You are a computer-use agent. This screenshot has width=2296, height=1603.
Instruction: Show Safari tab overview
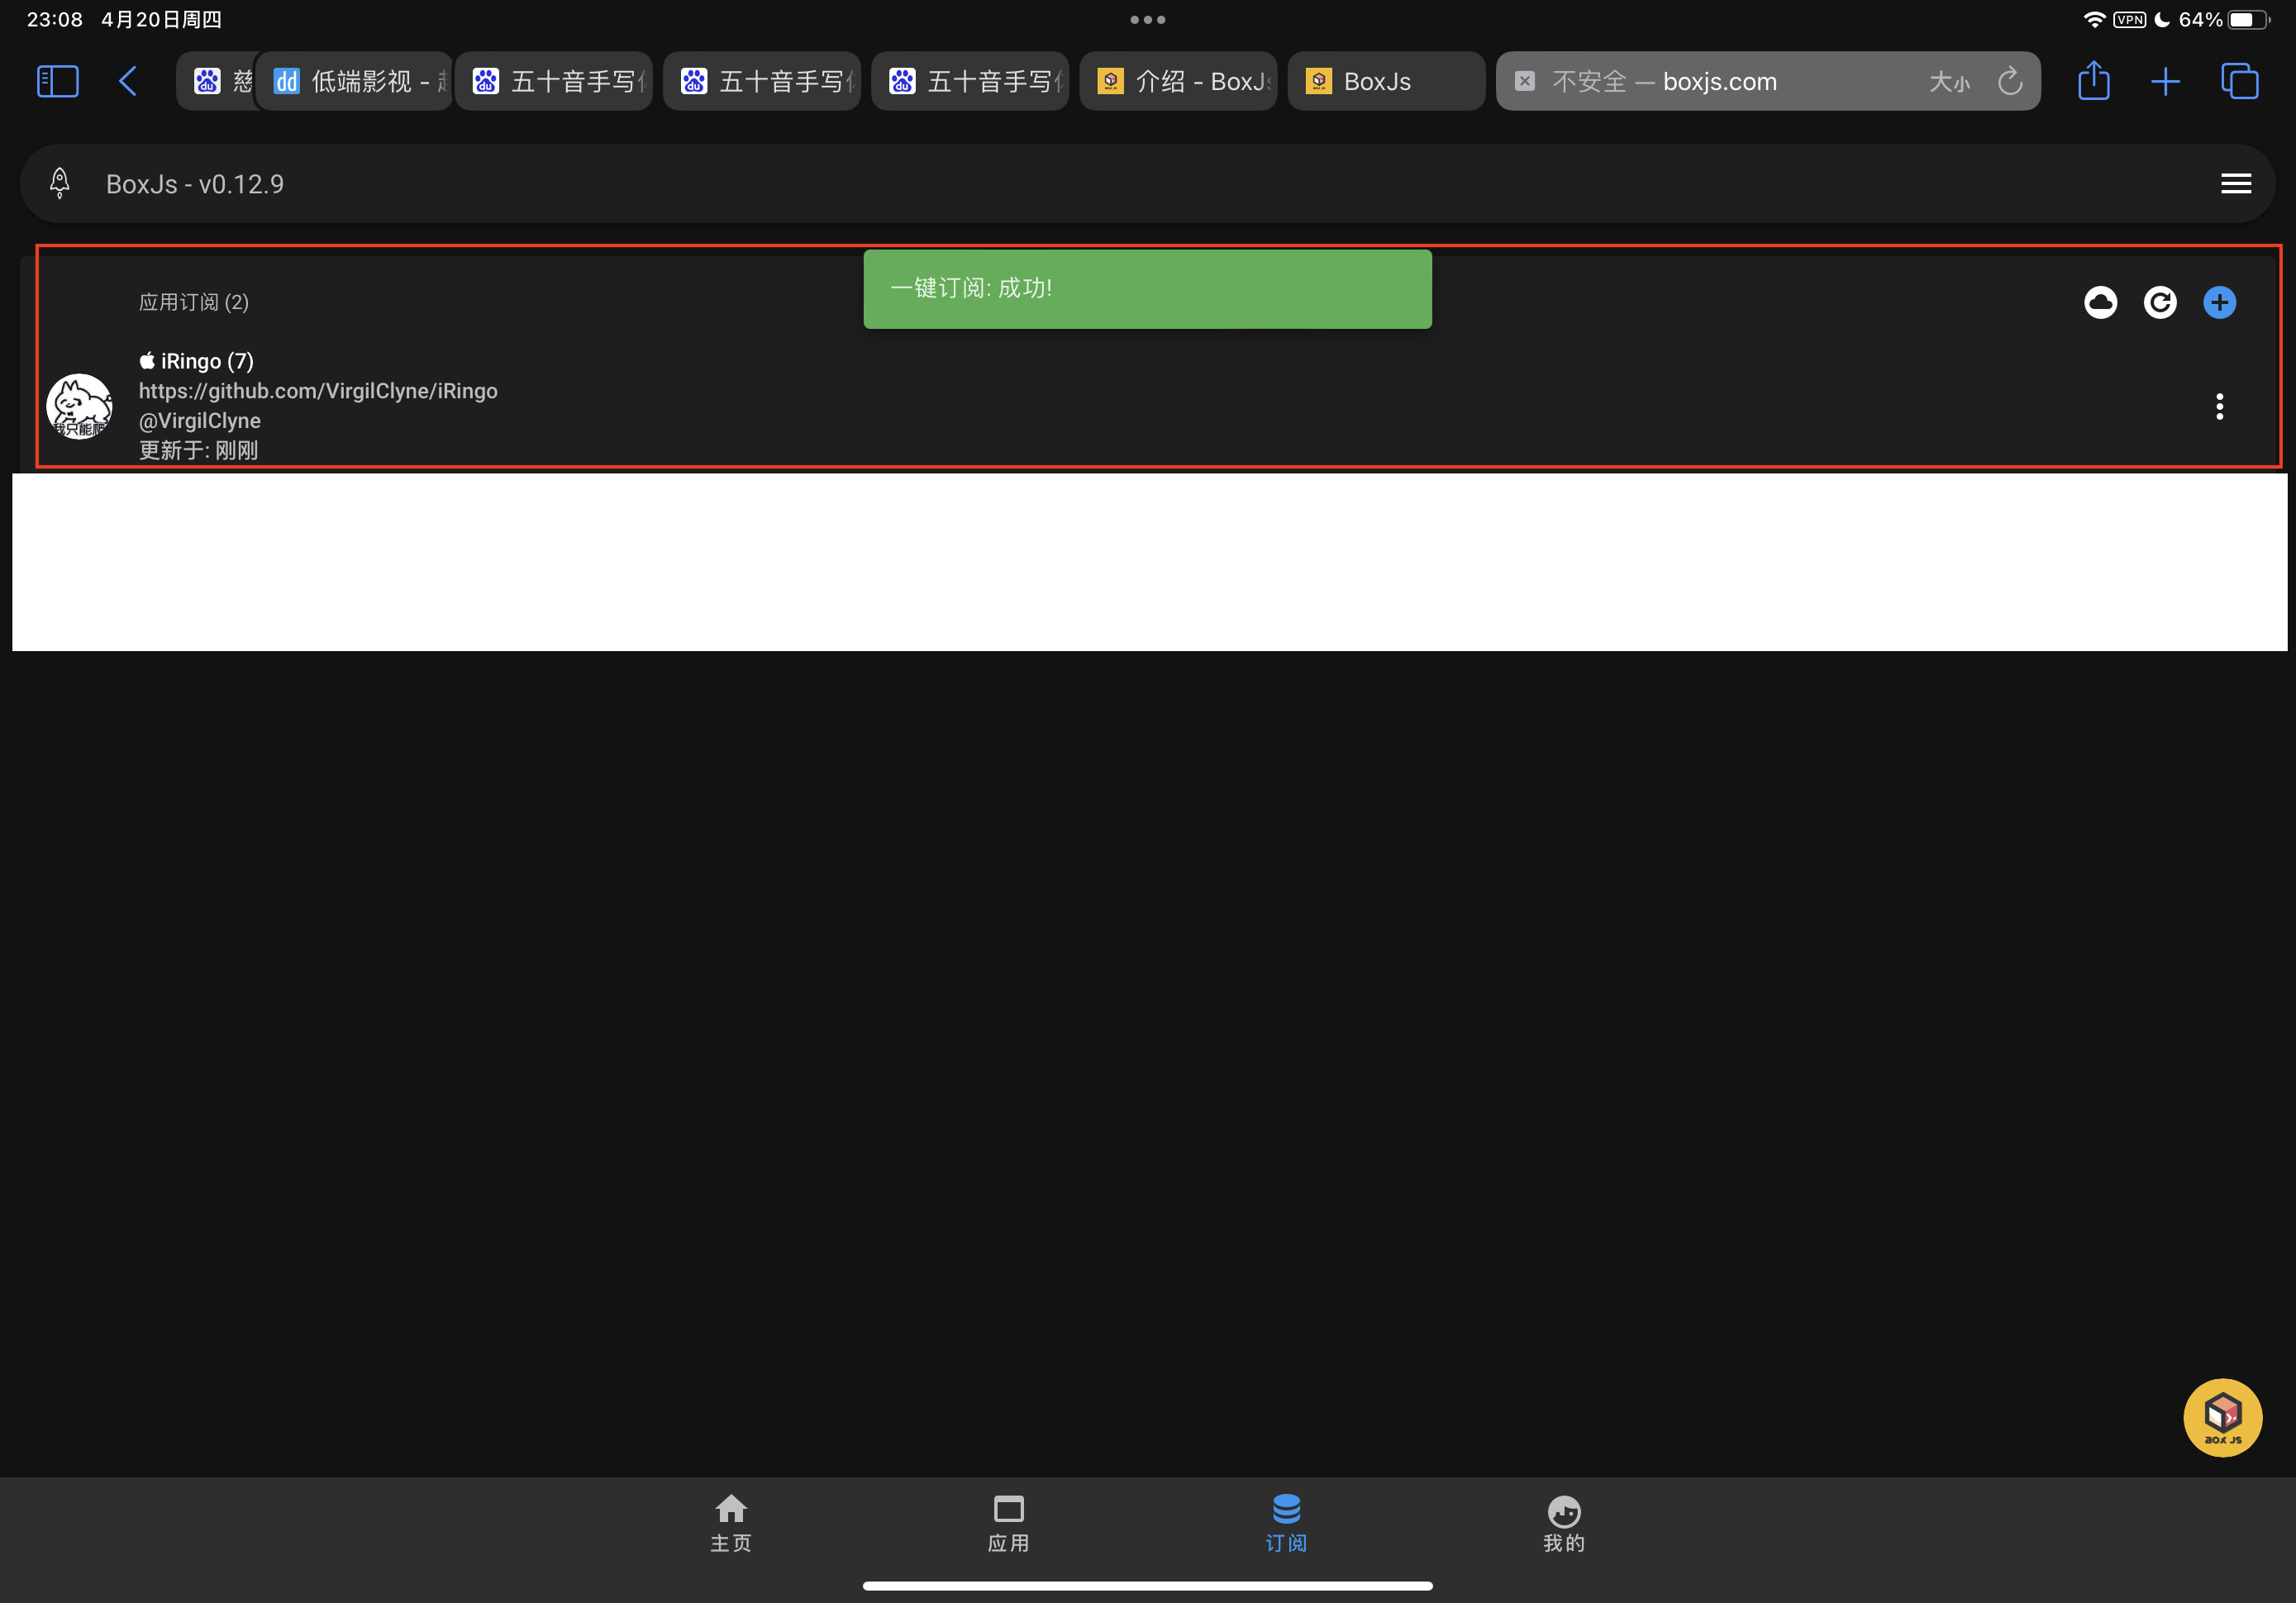coord(2239,81)
